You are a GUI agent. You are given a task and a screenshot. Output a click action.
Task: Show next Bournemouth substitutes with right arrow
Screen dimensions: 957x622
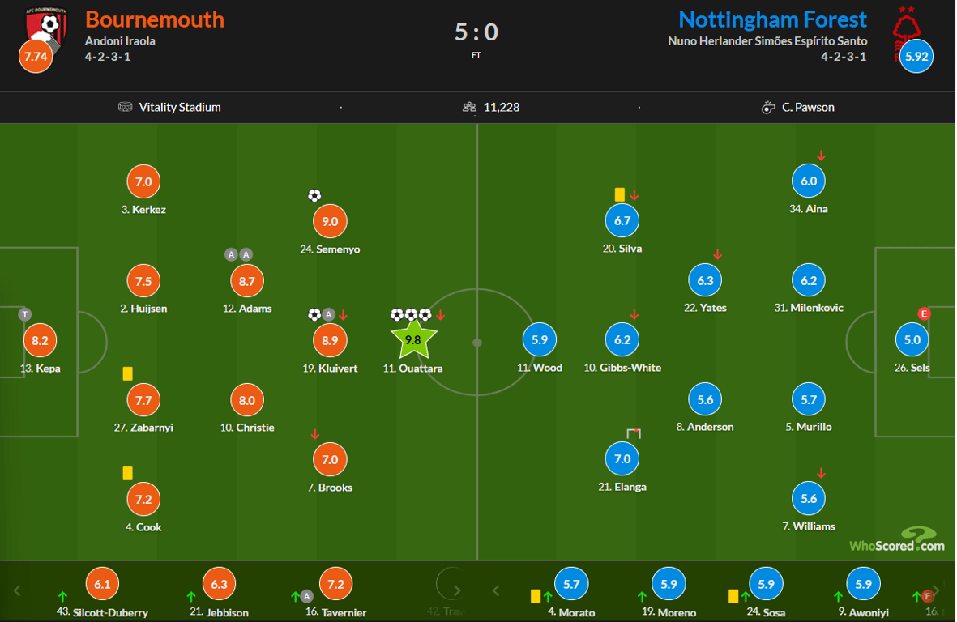(456, 590)
